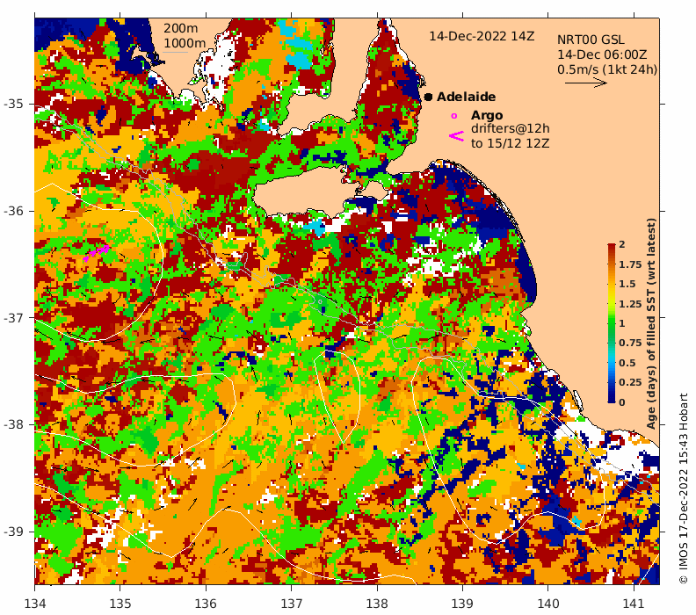Viewport: 696px width, 615px height.
Task: Click the longitude axis label '138'
Action: pos(377,604)
